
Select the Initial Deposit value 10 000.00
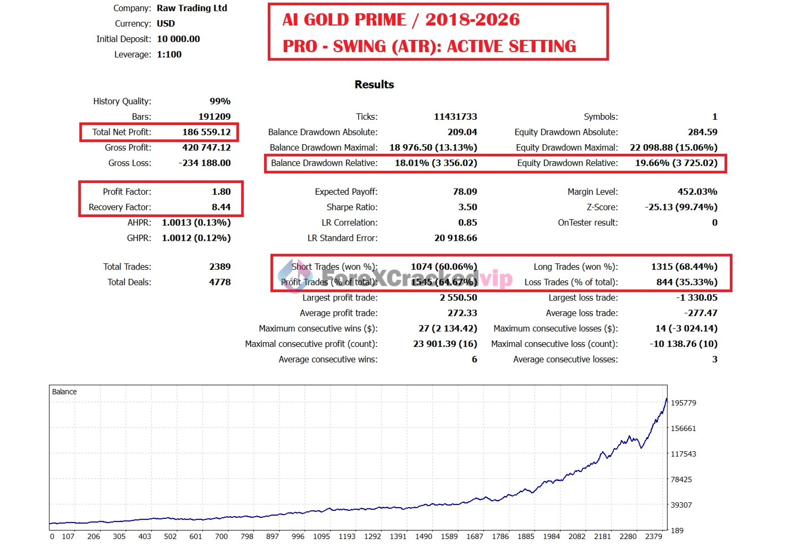[178, 39]
